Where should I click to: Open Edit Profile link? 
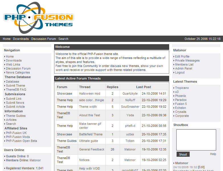tap(182, 56)
